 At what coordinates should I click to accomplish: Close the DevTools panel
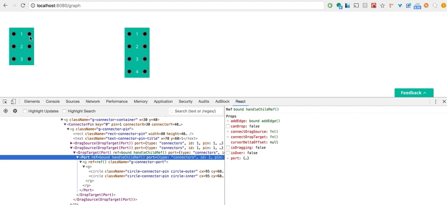coord(444,102)
